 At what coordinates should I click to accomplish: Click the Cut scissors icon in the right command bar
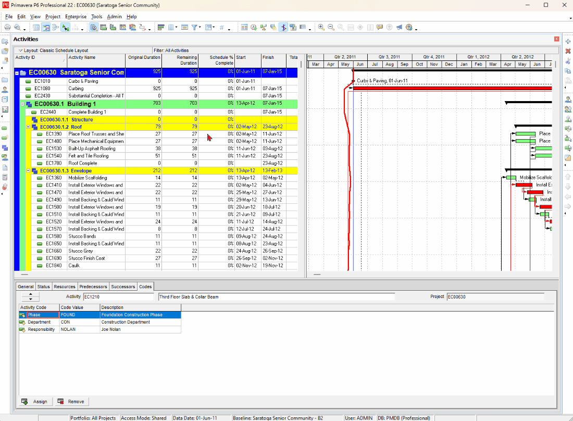click(x=568, y=61)
